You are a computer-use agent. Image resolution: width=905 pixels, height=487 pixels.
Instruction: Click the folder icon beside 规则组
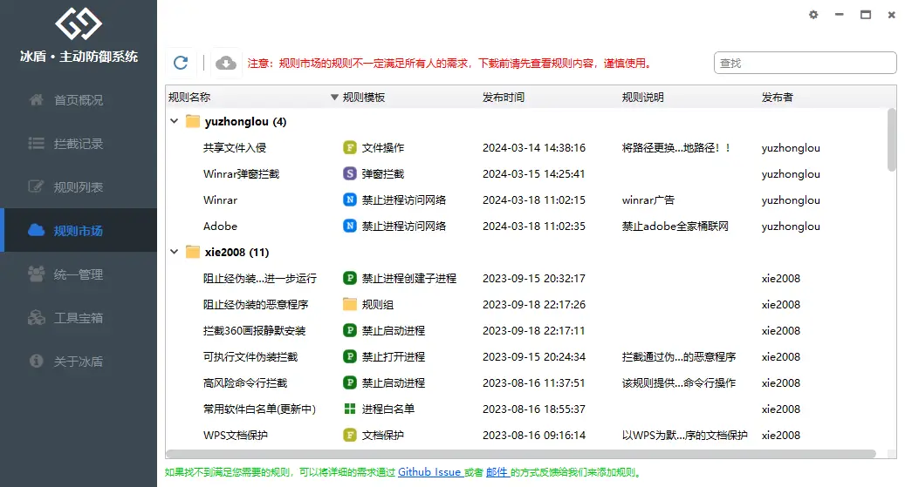[x=350, y=305]
